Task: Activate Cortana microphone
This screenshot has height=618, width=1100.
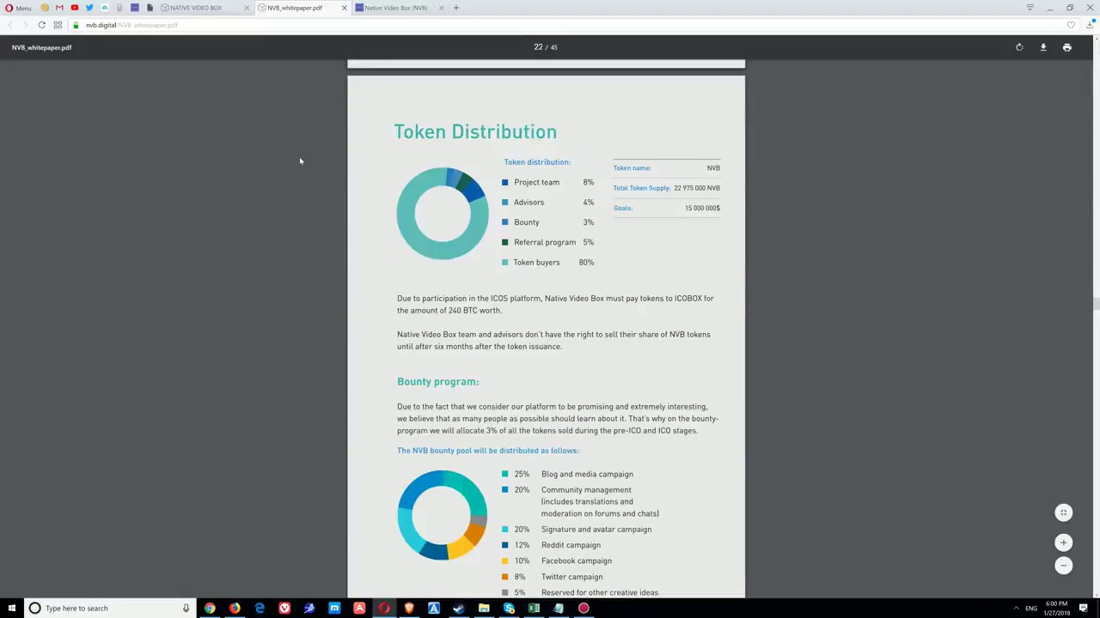Action: pos(185,608)
